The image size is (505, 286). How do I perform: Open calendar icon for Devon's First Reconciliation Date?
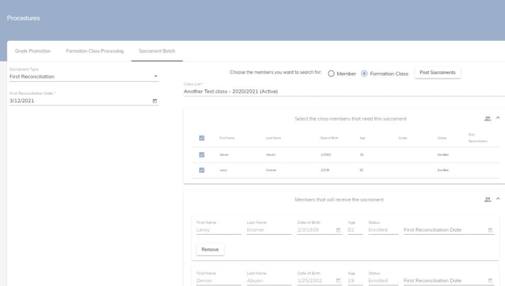click(490, 281)
